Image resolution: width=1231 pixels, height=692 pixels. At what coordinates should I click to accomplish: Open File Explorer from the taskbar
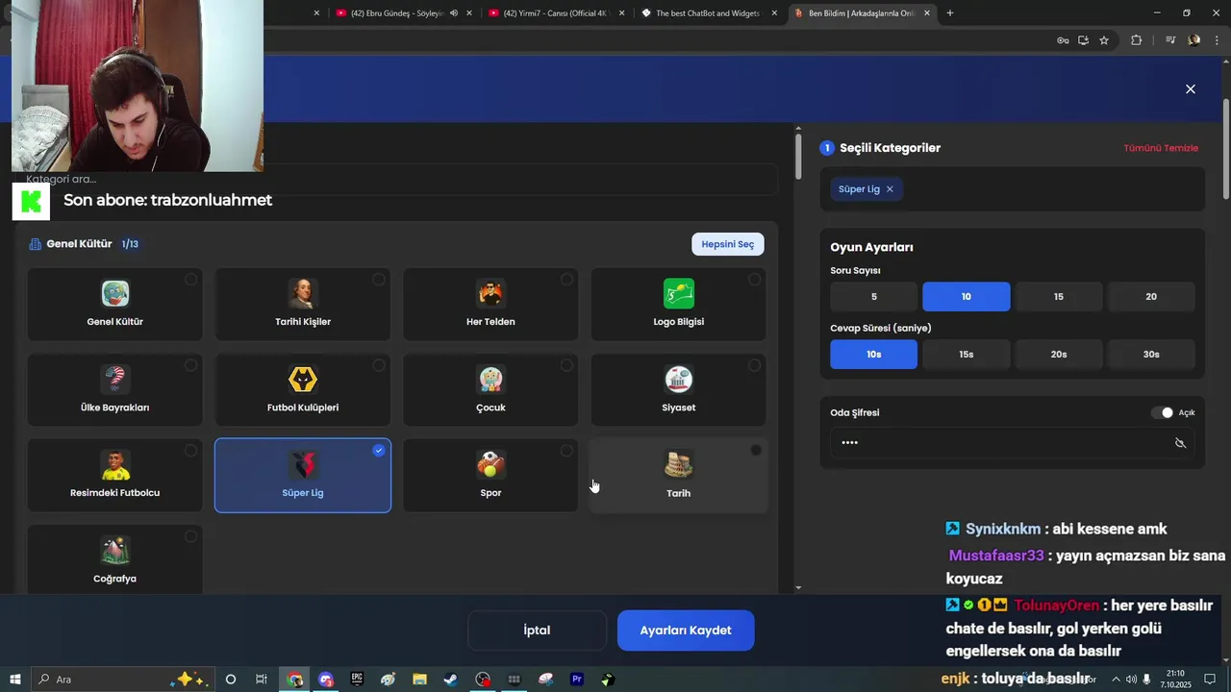click(419, 680)
